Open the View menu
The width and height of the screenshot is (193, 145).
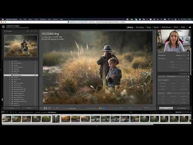[49, 19]
